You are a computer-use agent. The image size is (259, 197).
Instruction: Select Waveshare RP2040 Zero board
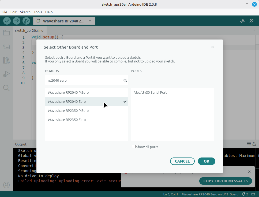coord(87,101)
